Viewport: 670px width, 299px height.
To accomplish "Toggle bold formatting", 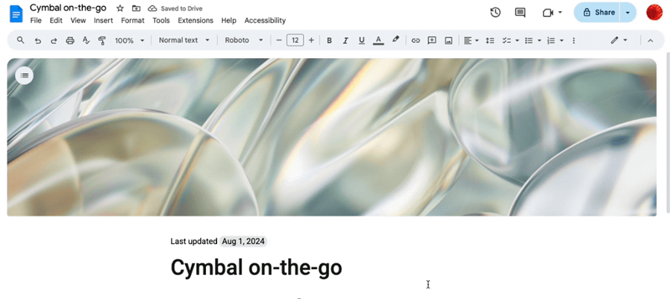I will (329, 40).
